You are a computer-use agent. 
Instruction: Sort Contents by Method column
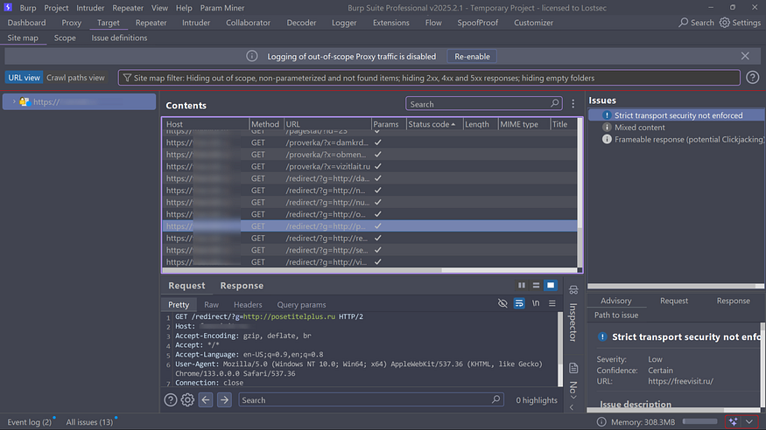point(266,124)
